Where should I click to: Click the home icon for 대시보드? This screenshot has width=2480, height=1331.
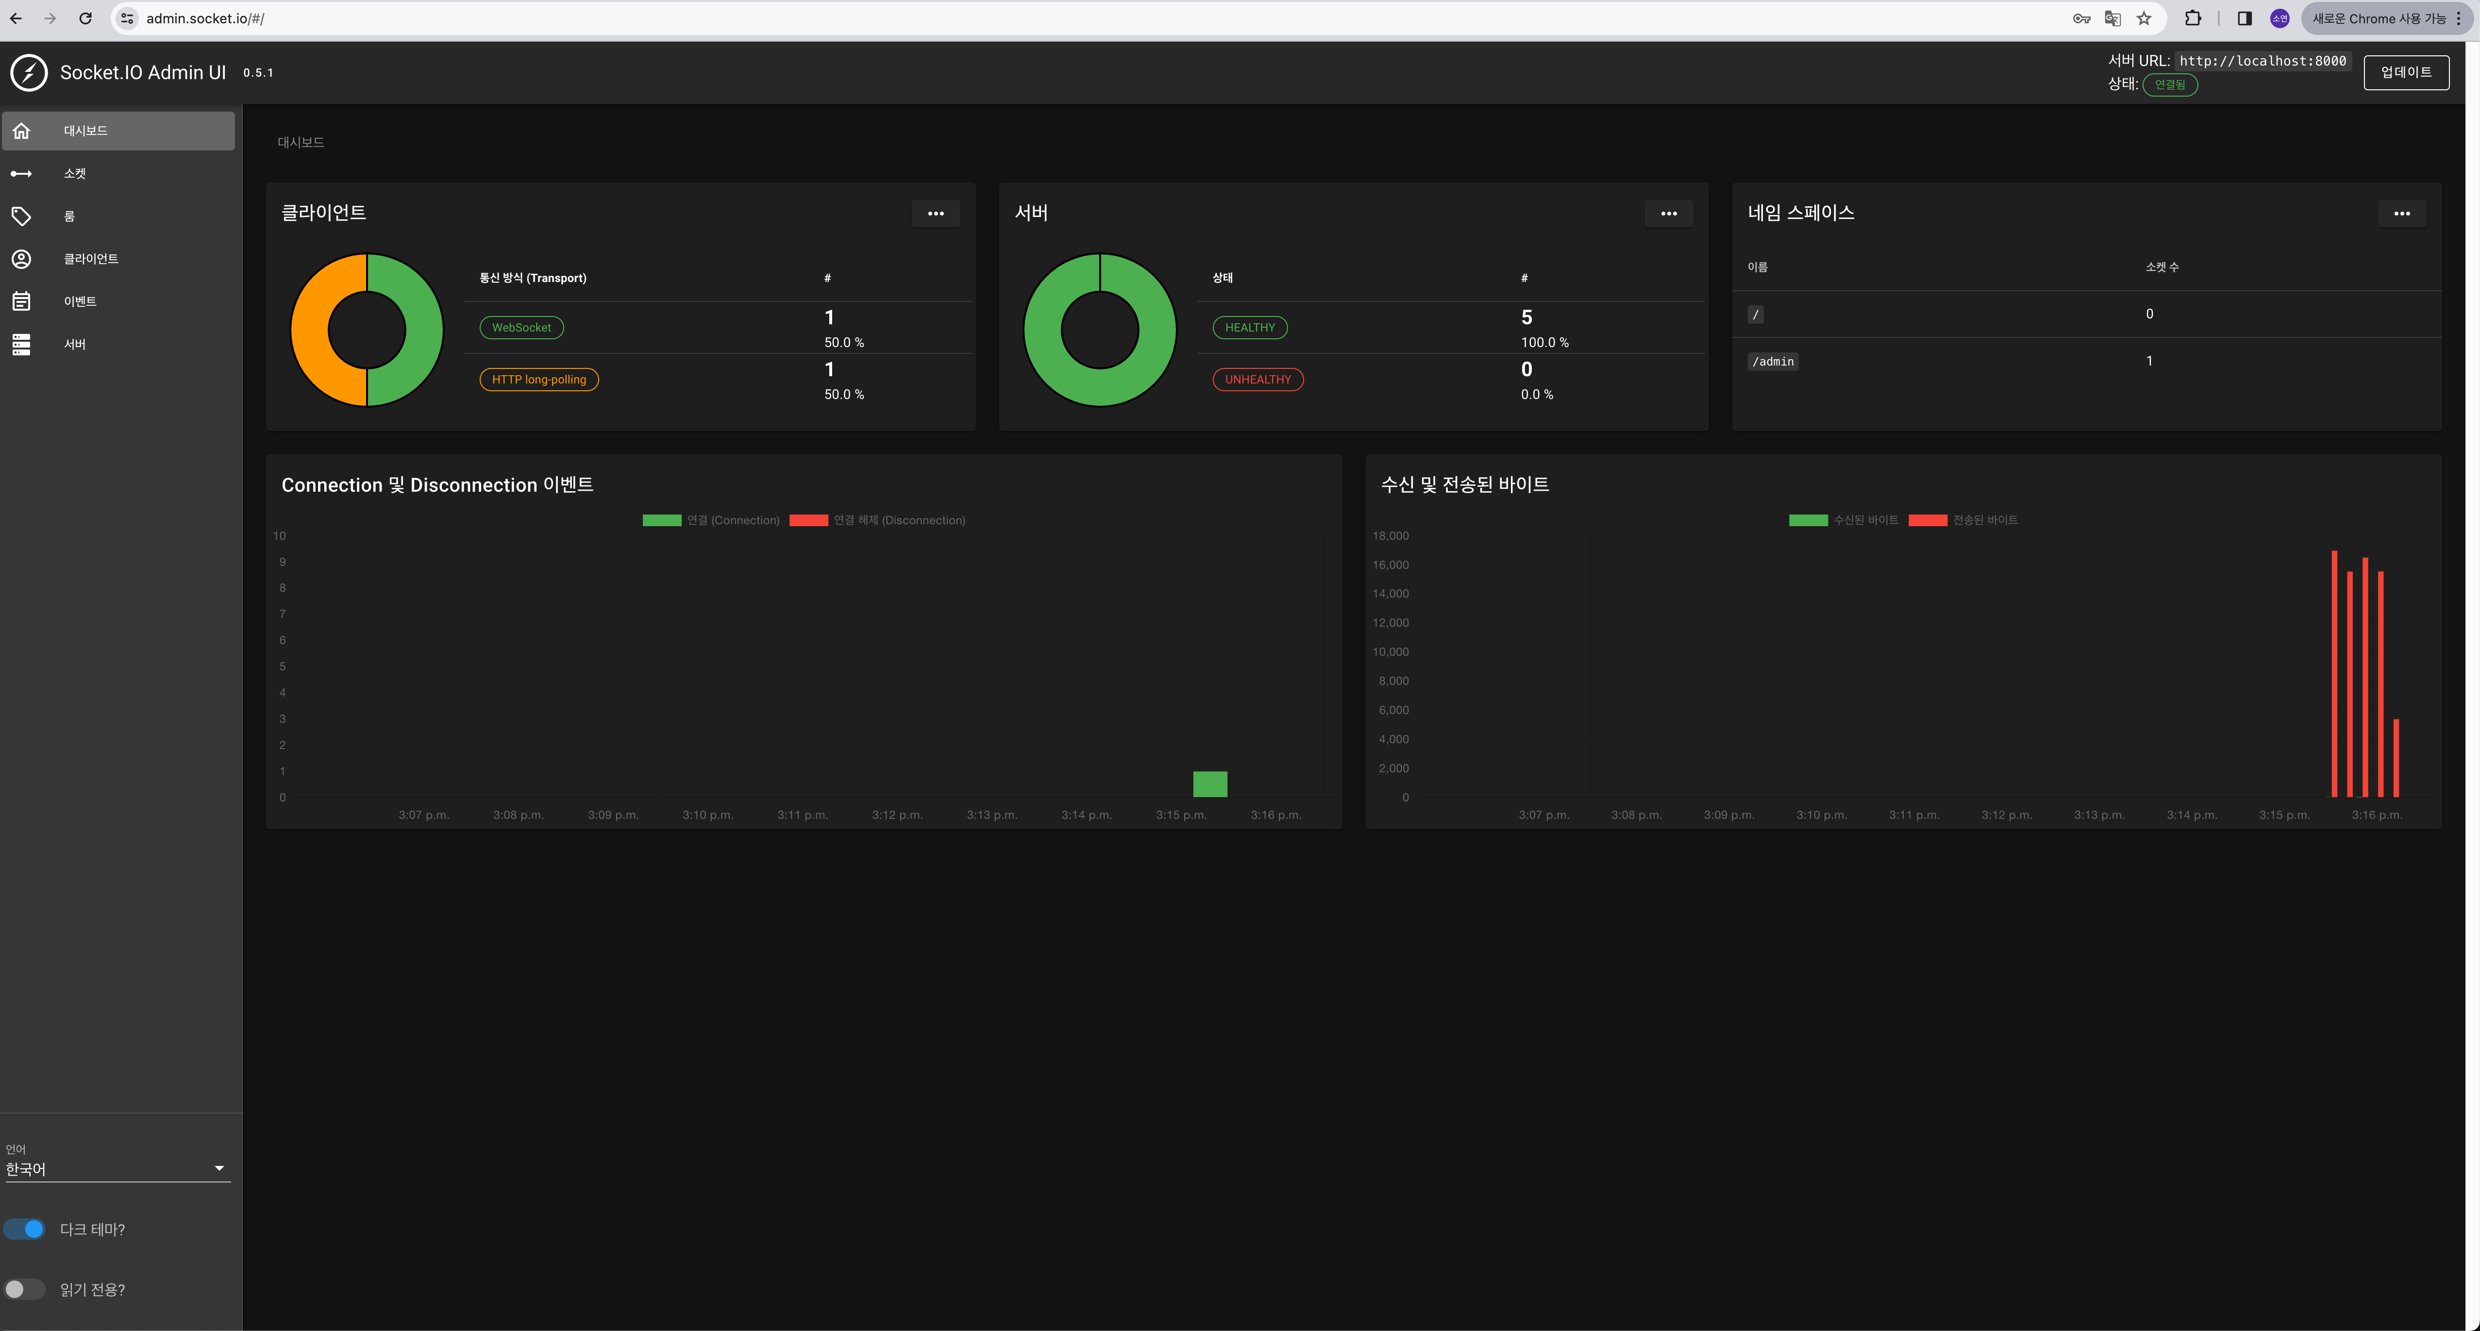21,131
